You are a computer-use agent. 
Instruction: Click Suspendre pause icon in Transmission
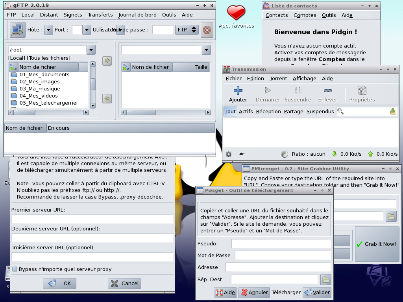coord(298,90)
